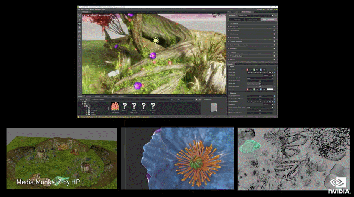Adjust the Roughness Amount slider
The height and width of the screenshot is (197, 354).
click(260, 96)
